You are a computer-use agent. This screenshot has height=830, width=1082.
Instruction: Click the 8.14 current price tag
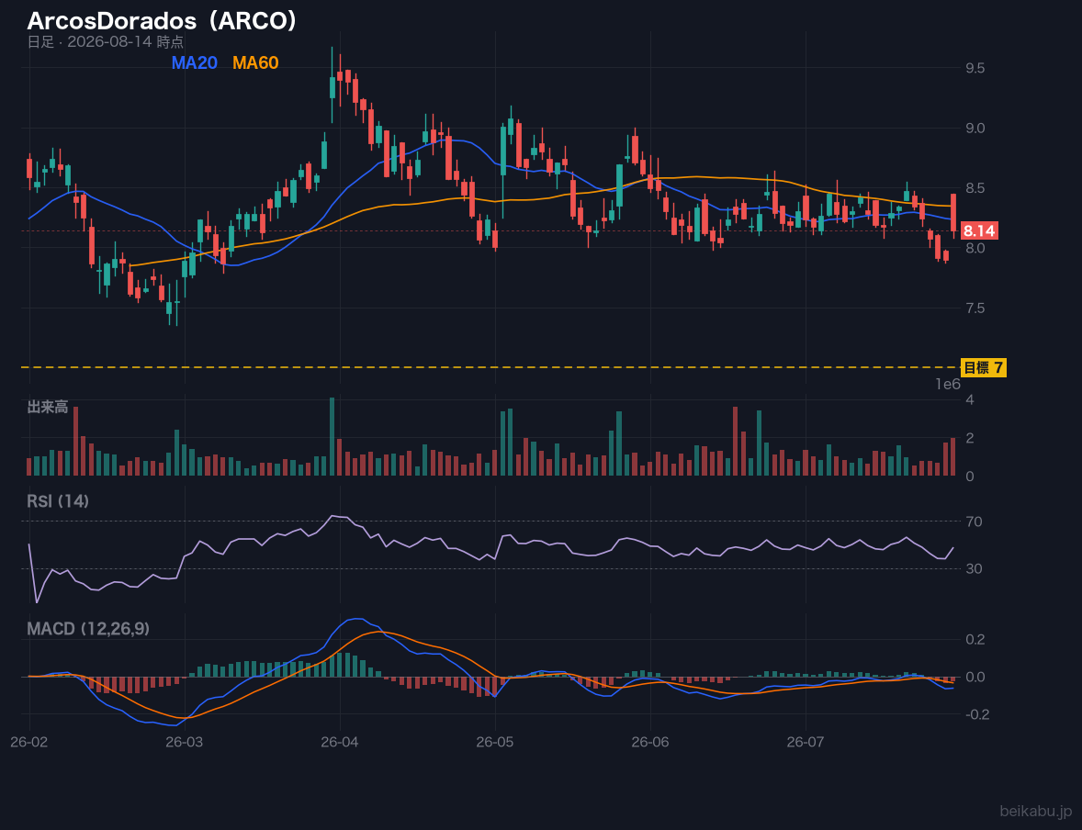pos(979,231)
